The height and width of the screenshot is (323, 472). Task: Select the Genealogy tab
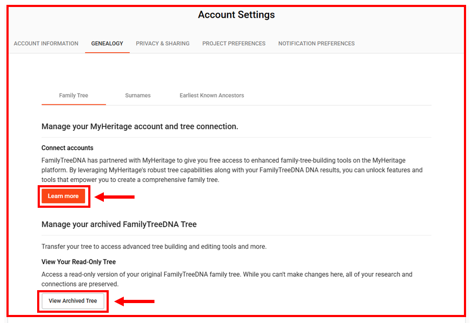point(107,44)
